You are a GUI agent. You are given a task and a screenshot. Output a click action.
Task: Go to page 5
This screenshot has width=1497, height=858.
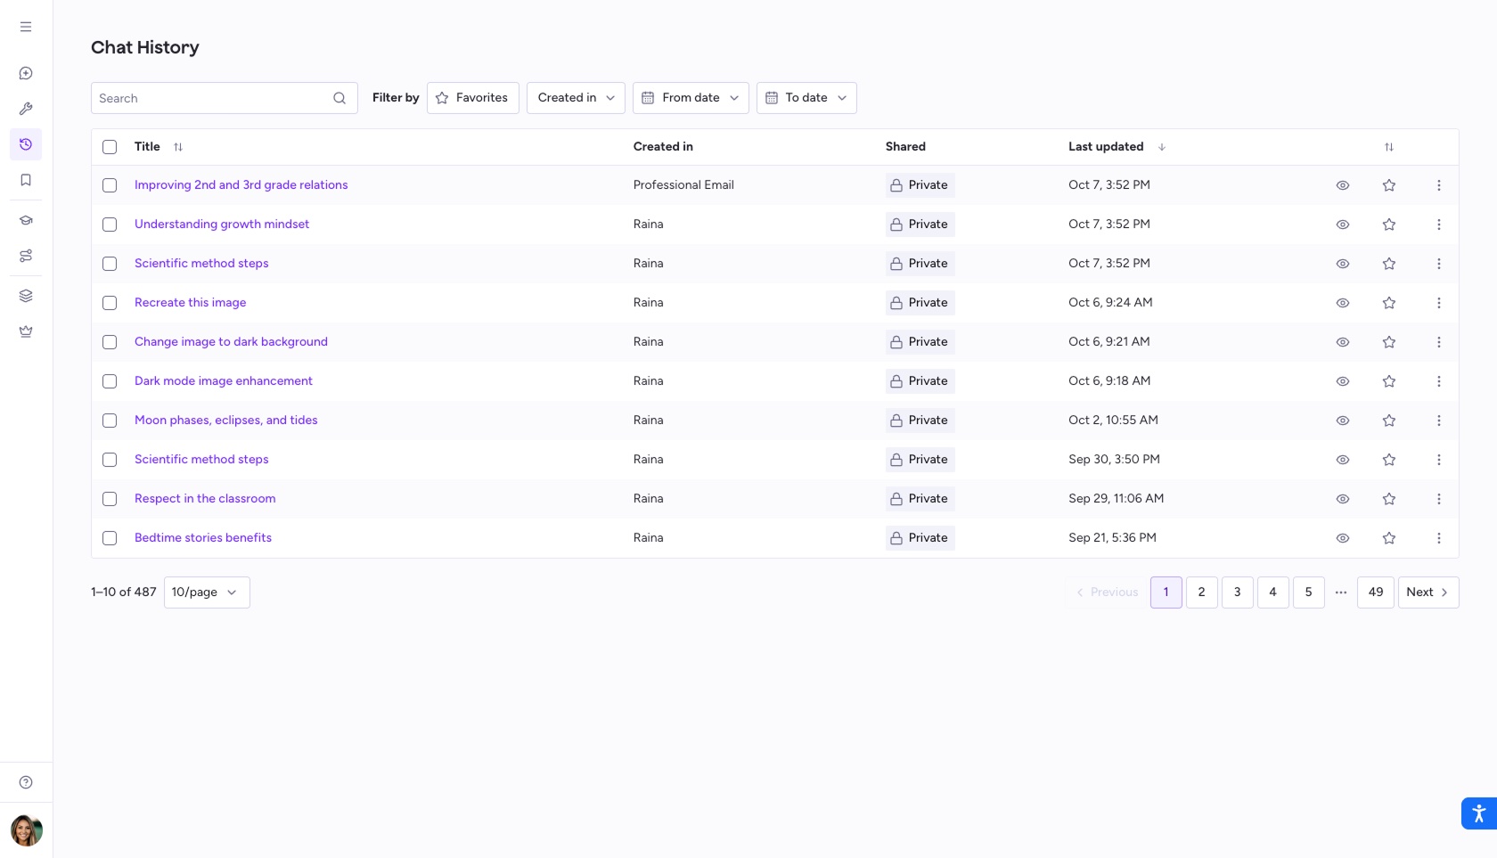coord(1308,592)
